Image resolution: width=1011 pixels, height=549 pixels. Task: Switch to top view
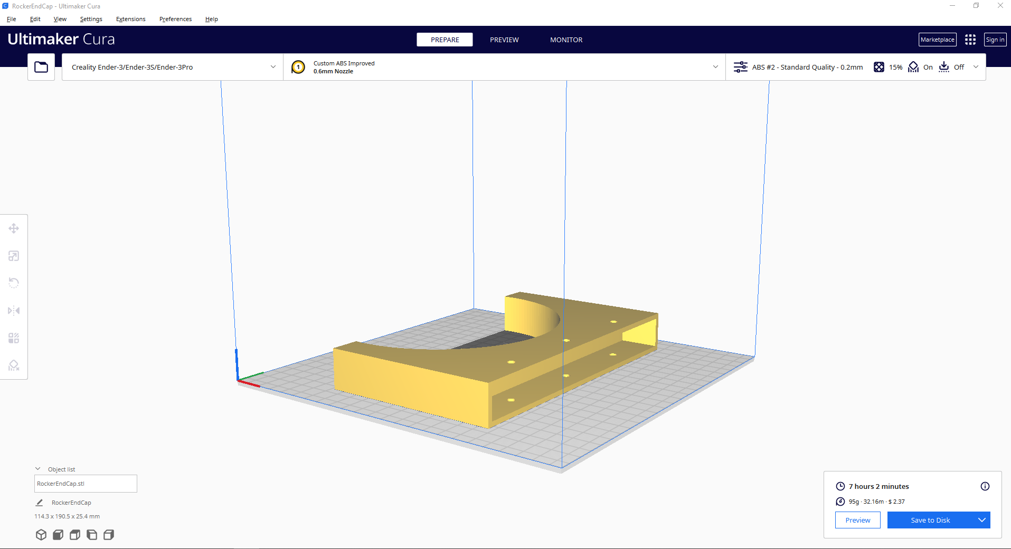coord(75,535)
